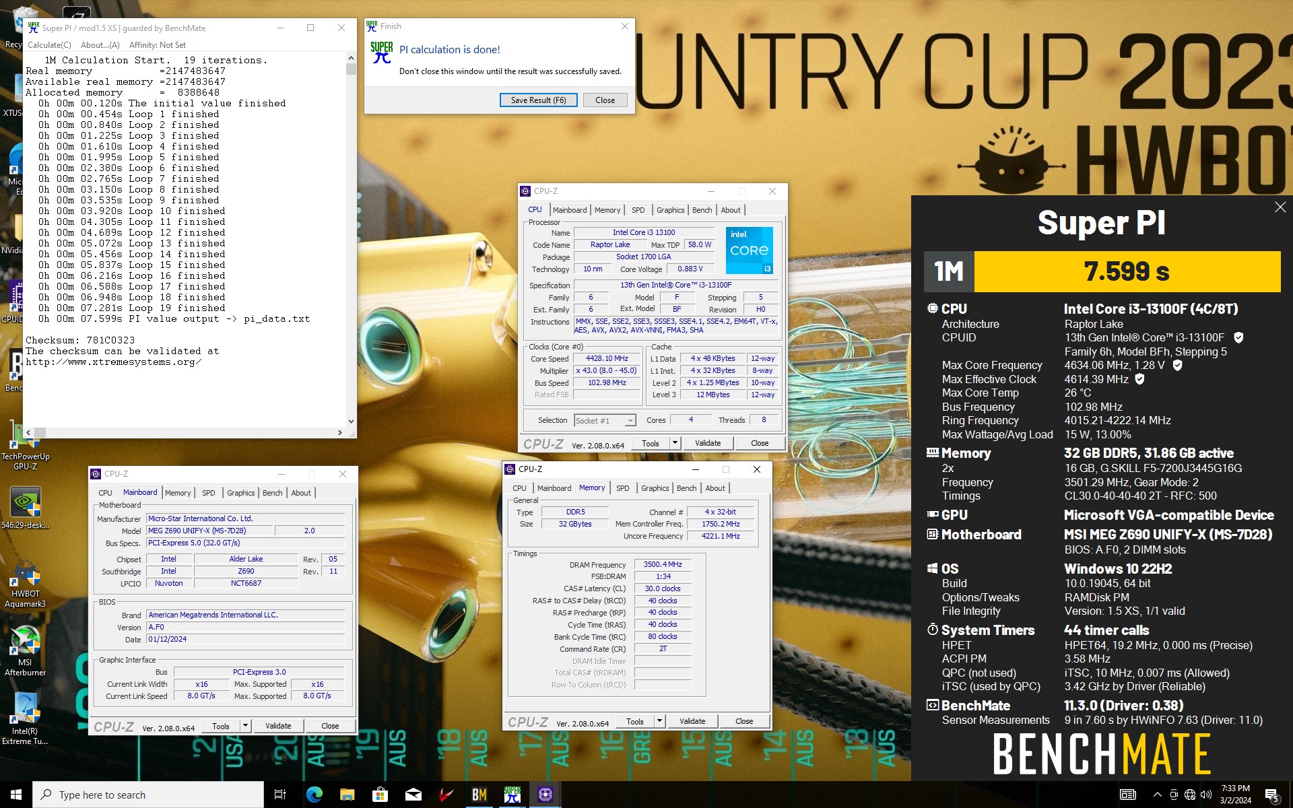Viewport: 1293px width, 808px height.
Task: Click Super PI horizontal scrollbar right arrow
Action: 340,432
